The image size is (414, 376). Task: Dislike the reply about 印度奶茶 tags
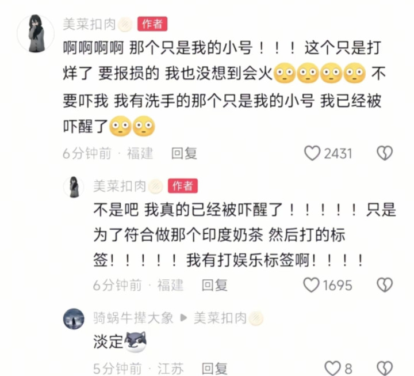pyautogui.click(x=385, y=285)
